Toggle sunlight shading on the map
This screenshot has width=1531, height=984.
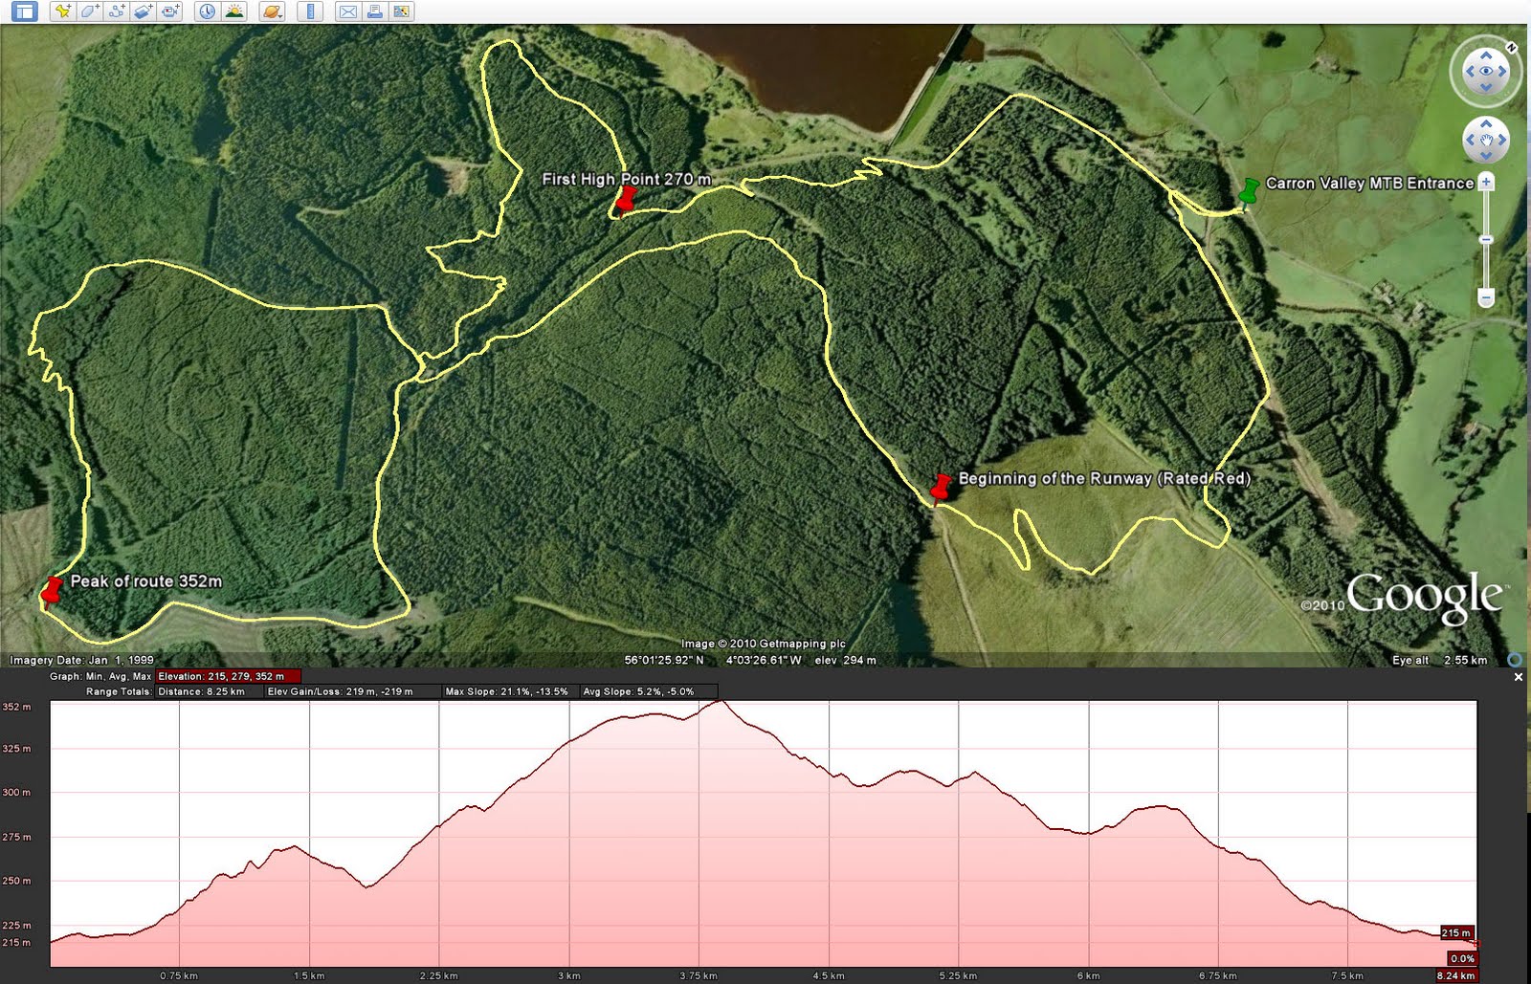(x=234, y=12)
